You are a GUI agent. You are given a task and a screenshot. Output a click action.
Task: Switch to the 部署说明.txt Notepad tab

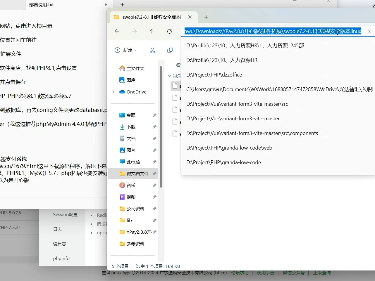point(42,5)
